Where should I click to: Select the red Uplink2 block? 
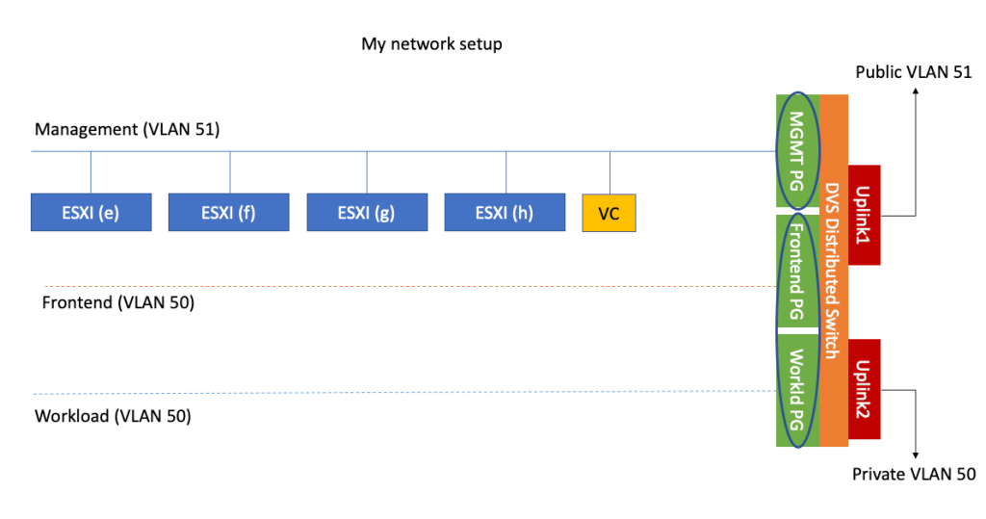(x=865, y=387)
